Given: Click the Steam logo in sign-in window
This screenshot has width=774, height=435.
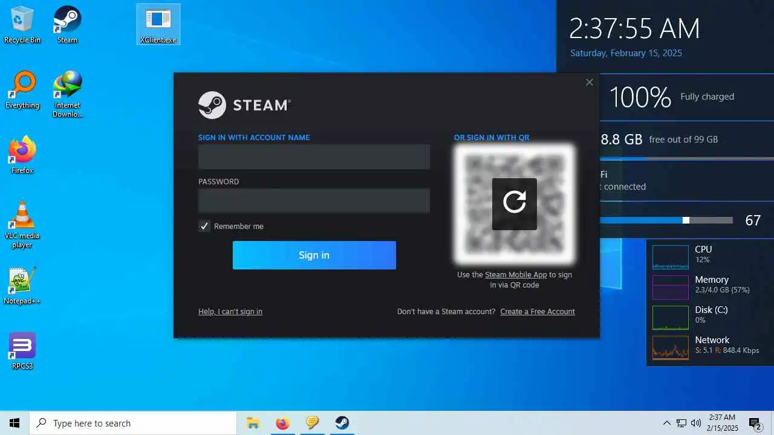Looking at the screenshot, I should click(244, 105).
